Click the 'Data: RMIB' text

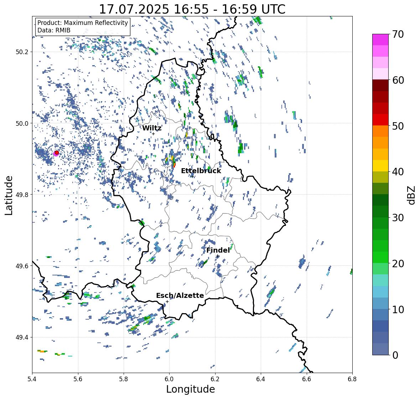[54, 30]
